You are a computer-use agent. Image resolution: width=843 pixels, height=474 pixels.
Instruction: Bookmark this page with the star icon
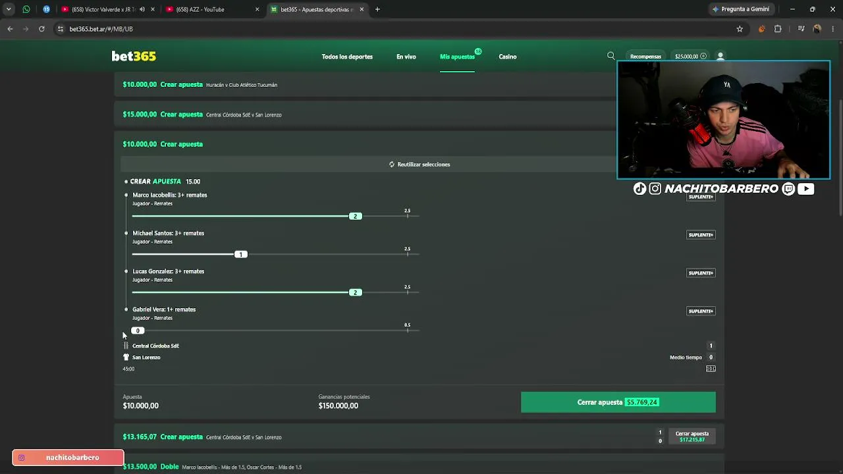(740, 29)
